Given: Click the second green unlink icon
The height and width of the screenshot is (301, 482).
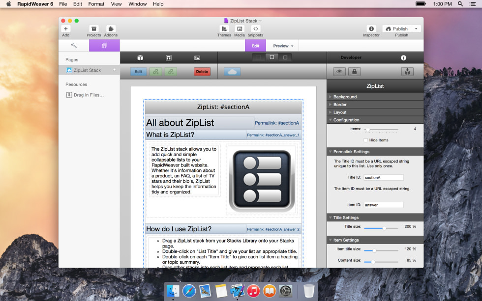Looking at the screenshot, I should coord(171,72).
